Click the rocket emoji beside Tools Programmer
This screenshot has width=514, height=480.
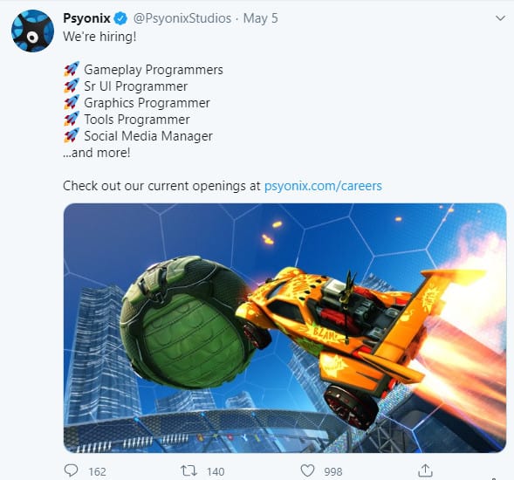72,119
